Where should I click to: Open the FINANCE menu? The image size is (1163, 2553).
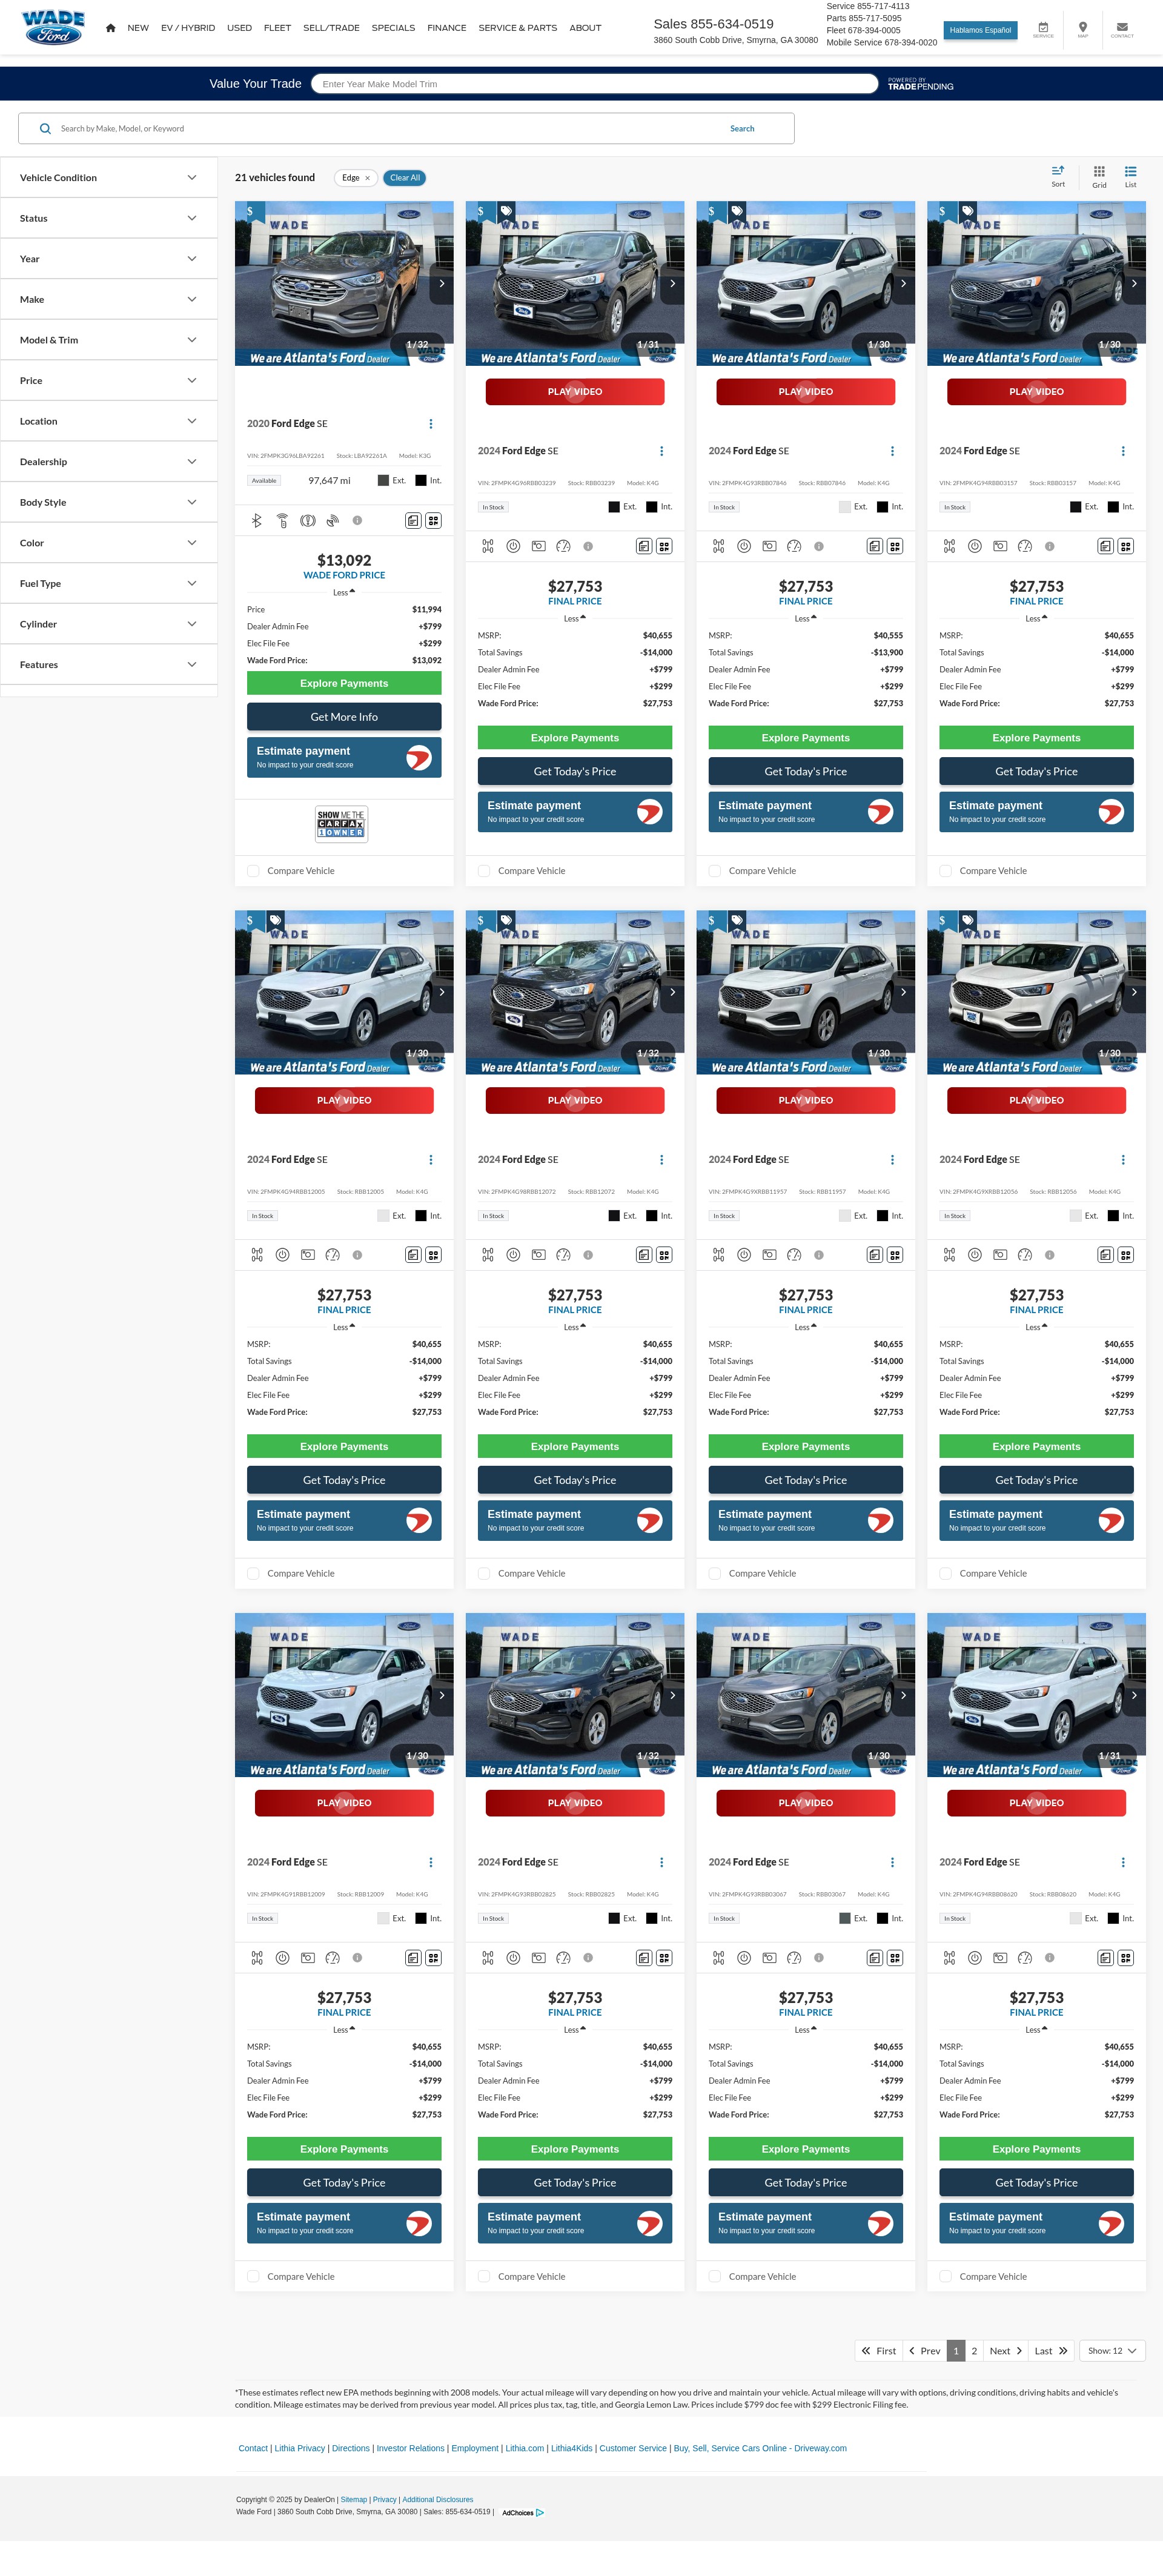(x=446, y=28)
